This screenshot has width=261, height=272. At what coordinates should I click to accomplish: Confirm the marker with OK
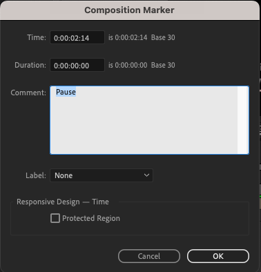(x=218, y=256)
